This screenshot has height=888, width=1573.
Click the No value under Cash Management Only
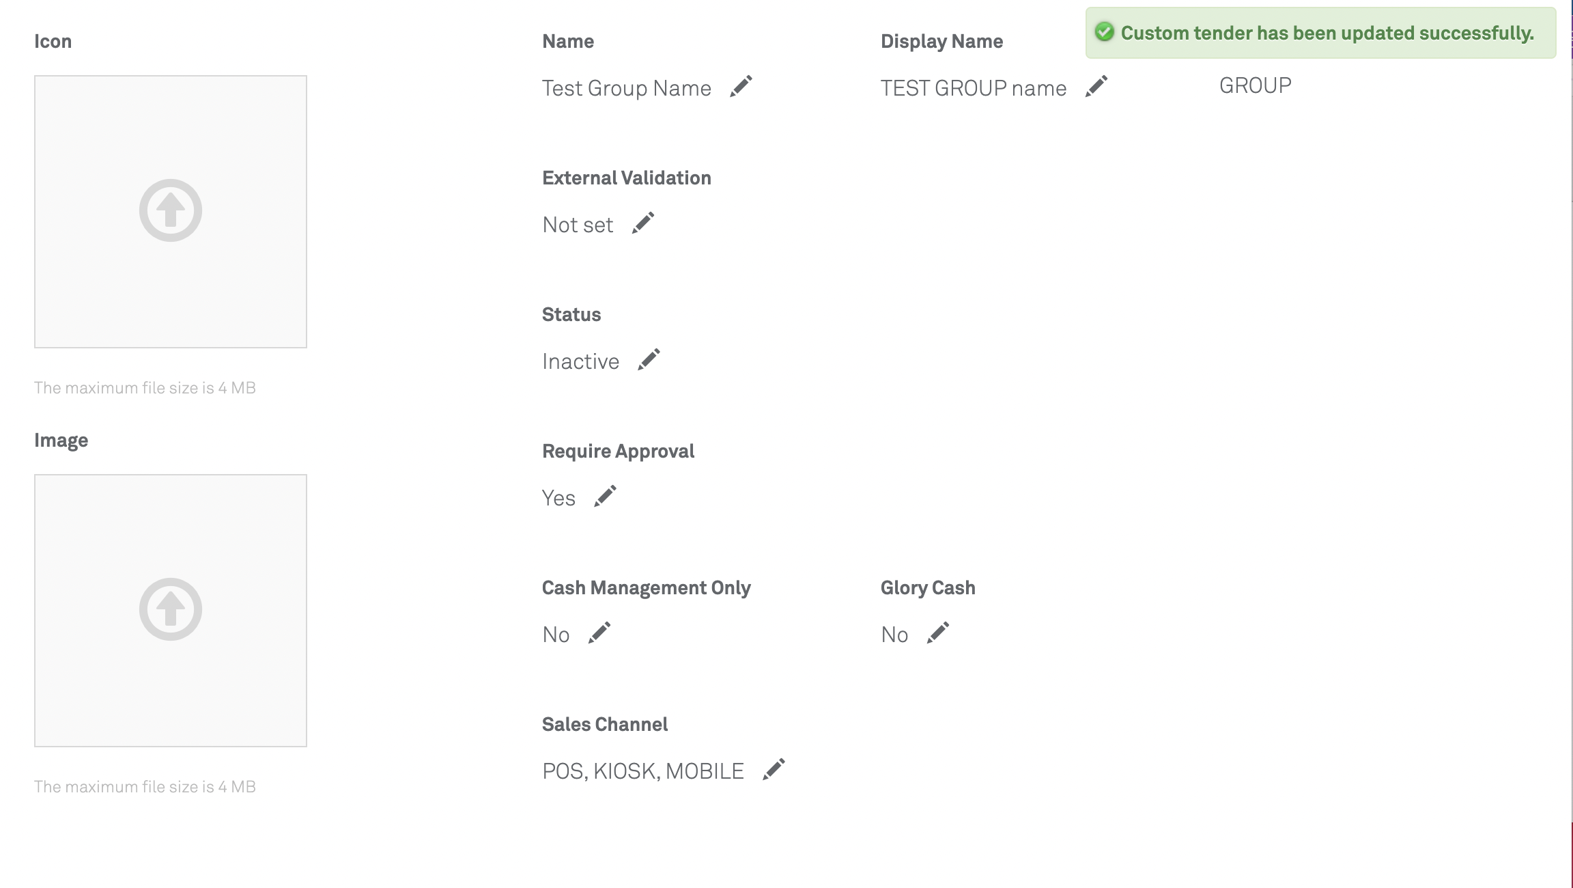click(x=556, y=635)
